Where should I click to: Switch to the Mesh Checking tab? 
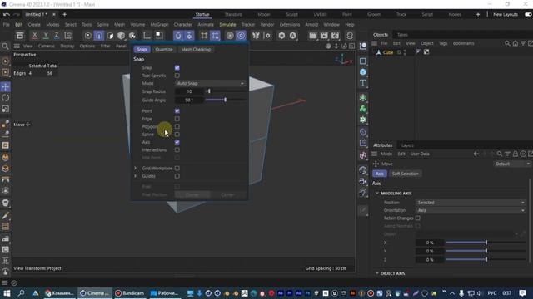[x=196, y=50]
